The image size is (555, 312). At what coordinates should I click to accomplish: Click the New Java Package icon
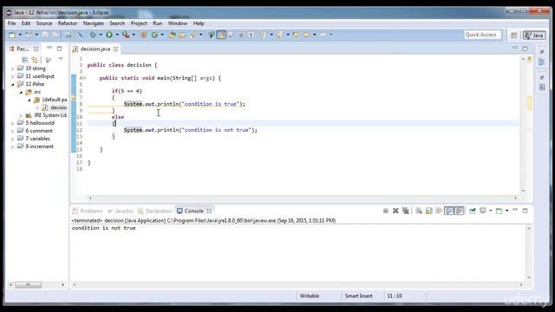[143, 35]
